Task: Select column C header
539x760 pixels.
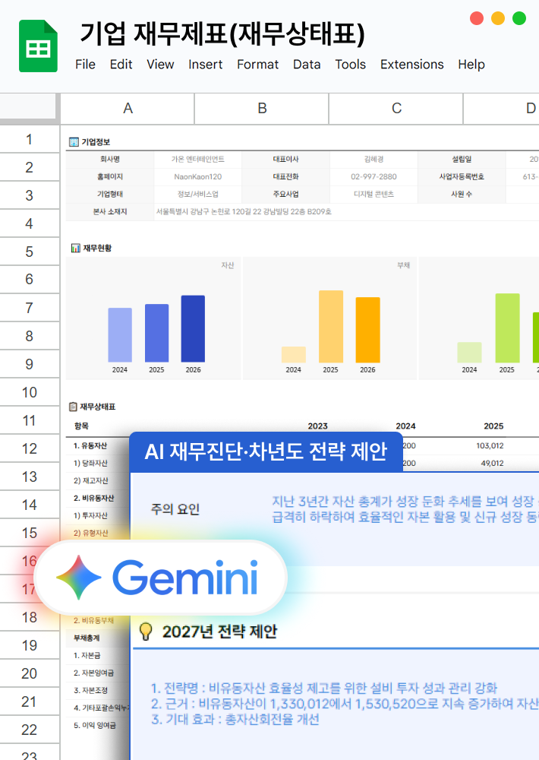Action: (x=396, y=108)
